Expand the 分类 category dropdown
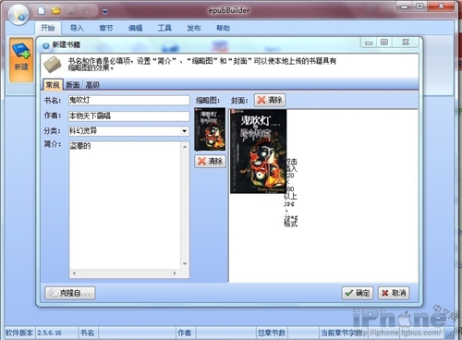 184,131
